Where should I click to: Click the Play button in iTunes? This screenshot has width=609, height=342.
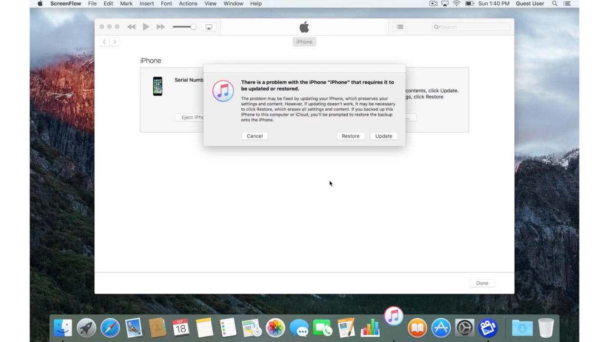pyautogui.click(x=146, y=27)
